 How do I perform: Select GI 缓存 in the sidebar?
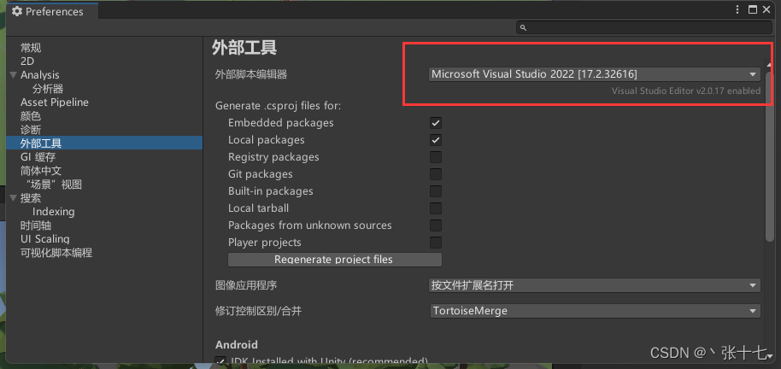click(38, 157)
